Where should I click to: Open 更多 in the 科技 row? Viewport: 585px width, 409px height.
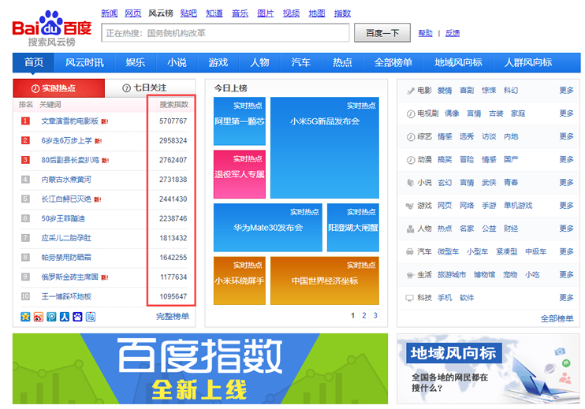566,298
